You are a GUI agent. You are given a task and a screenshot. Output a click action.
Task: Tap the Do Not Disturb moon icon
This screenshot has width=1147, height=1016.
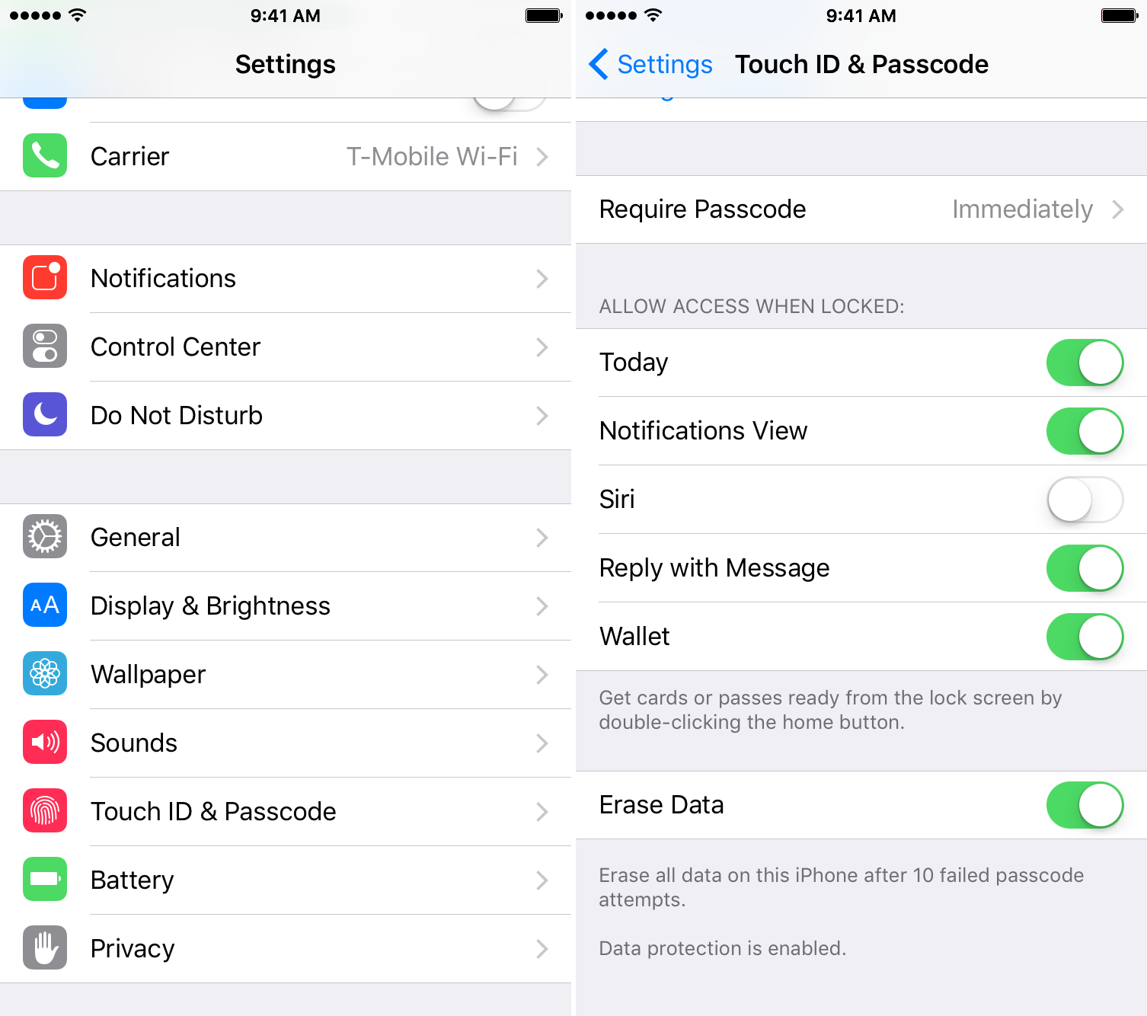click(x=45, y=414)
